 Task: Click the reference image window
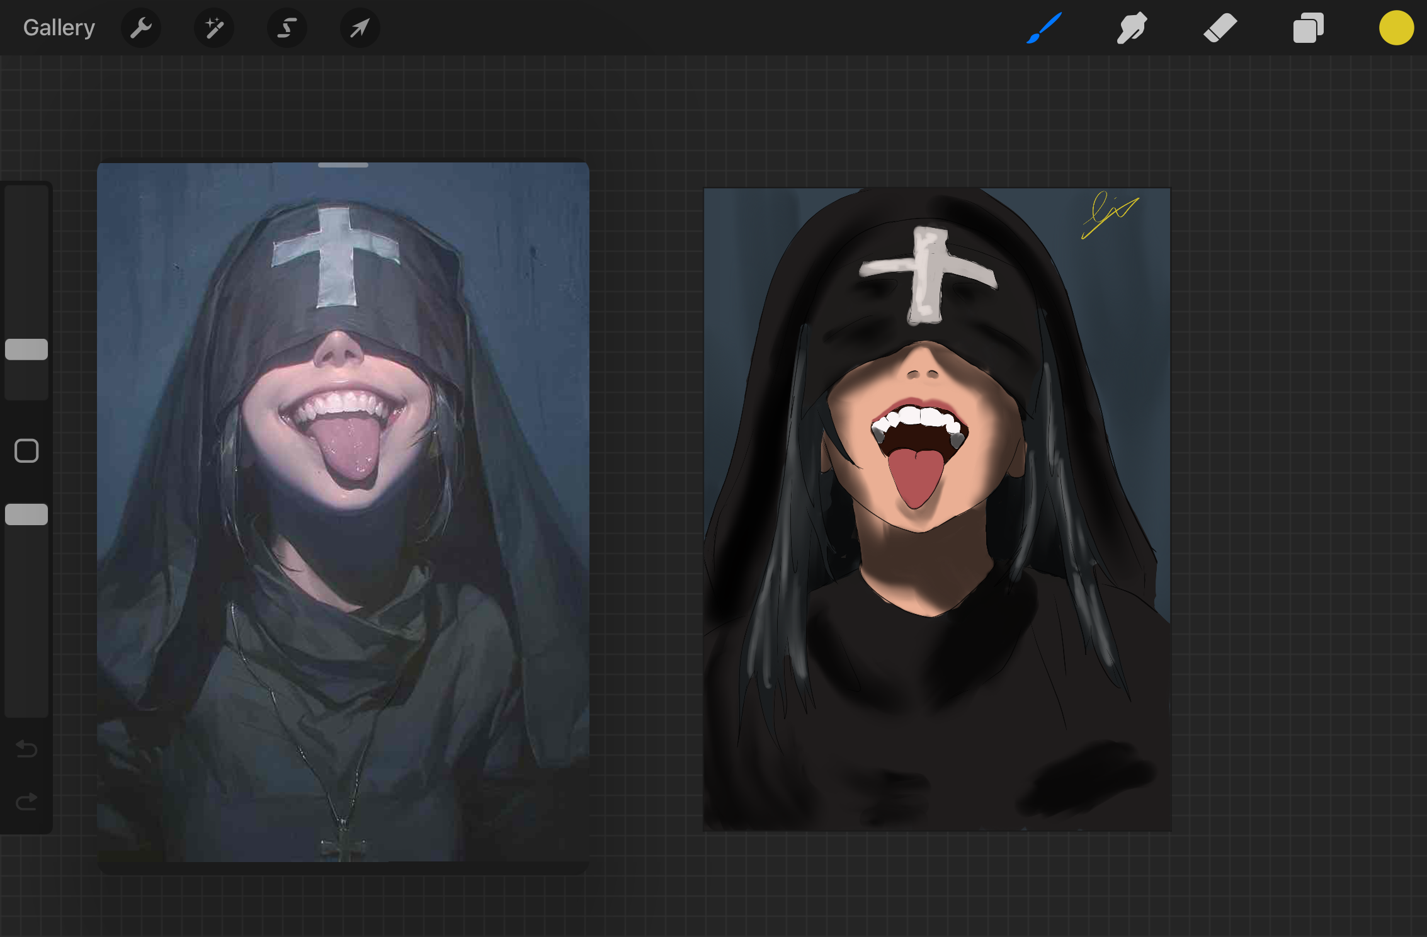click(343, 518)
